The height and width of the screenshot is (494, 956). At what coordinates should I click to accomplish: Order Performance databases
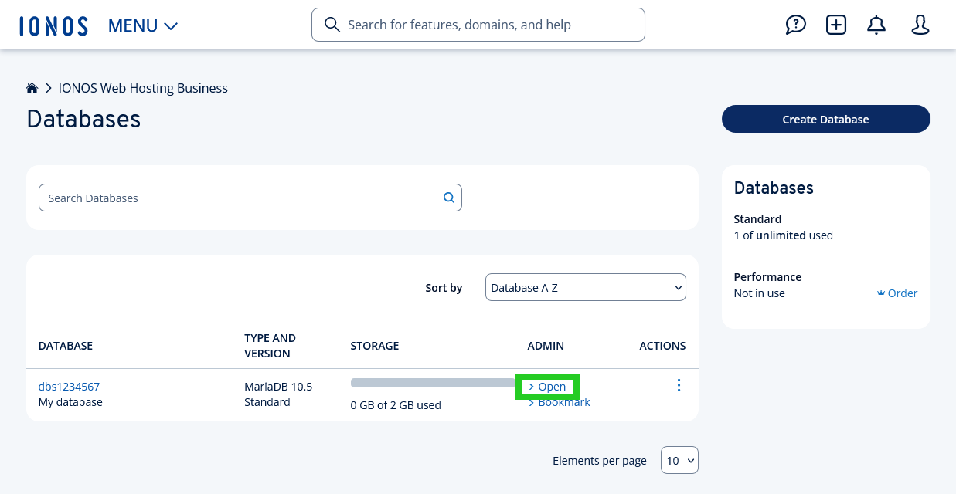click(896, 293)
